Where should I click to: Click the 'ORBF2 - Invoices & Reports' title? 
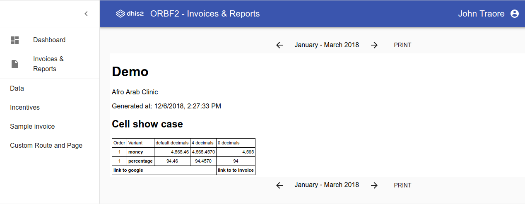pyautogui.click(x=205, y=14)
